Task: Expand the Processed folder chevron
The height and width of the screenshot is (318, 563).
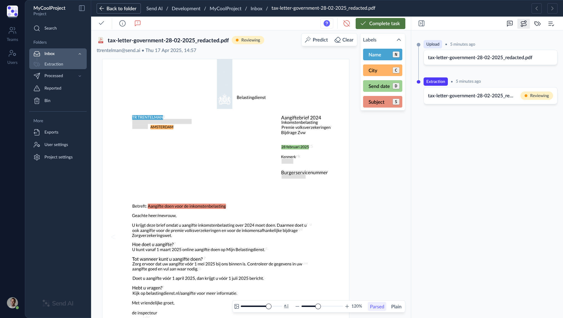Action: point(80,76)
